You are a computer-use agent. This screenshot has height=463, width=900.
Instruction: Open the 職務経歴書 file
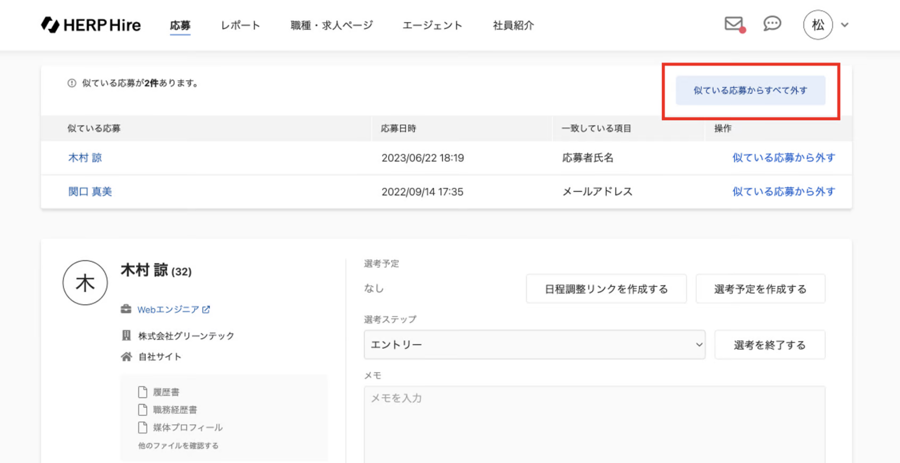click(174, 410)
